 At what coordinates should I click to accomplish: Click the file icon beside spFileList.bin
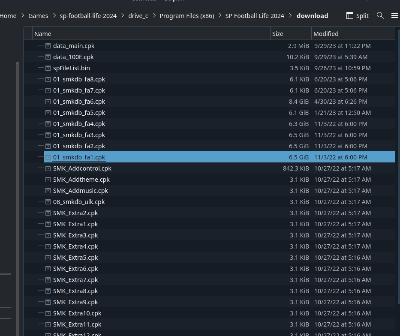(48, 68)
